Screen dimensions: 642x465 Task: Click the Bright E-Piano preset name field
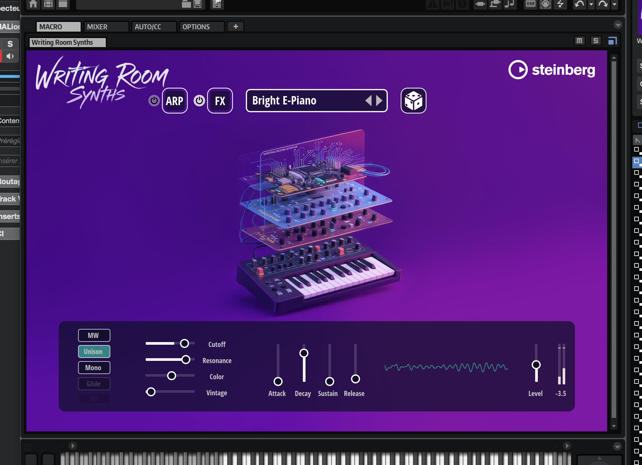(x=303, y=101)
